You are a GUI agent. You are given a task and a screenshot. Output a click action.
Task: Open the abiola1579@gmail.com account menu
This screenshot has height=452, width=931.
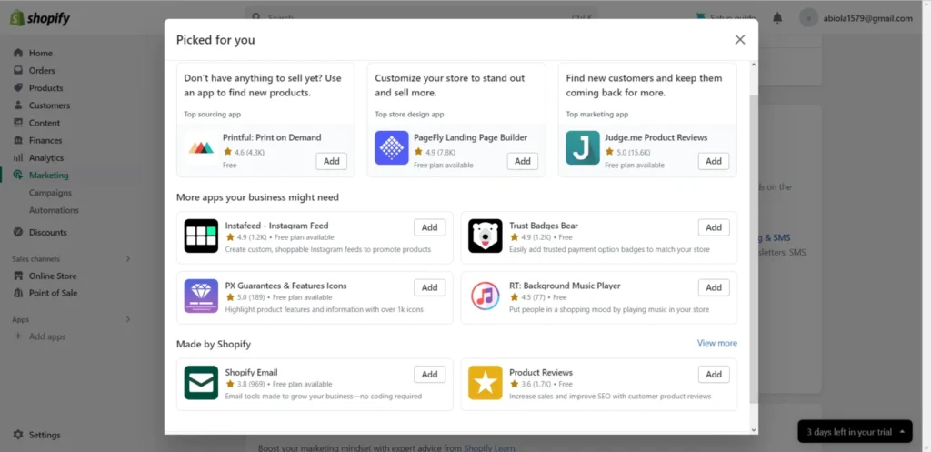point(856,18)
